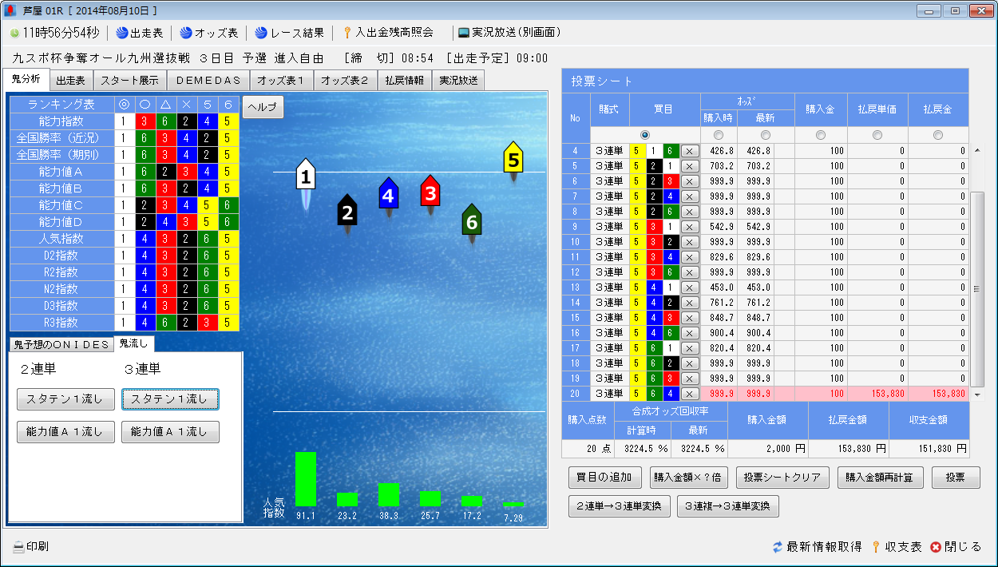Remove bet row No 12 with its × button
Screen dimensions: 998x567
coord(690,272)
